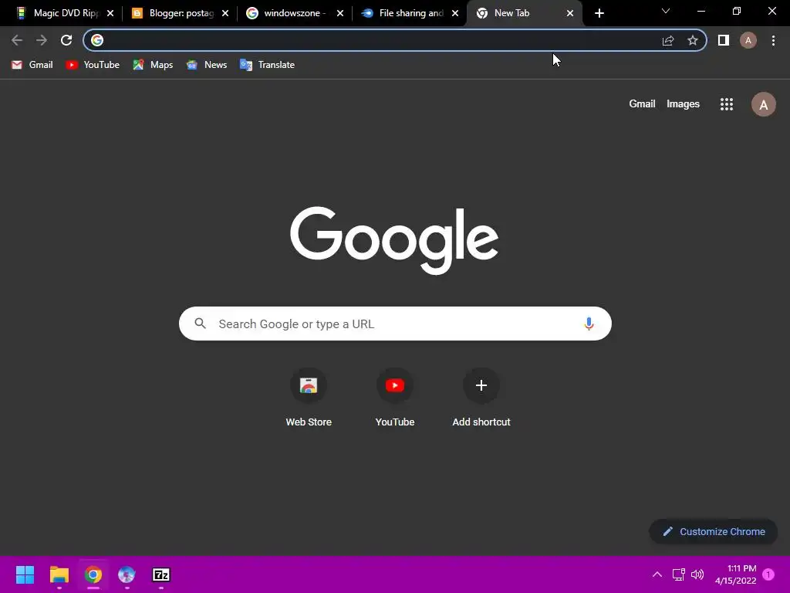Viewport: 790px width, 593px height.
Task: Close the windowszone tab
Action: coord(340,14)
